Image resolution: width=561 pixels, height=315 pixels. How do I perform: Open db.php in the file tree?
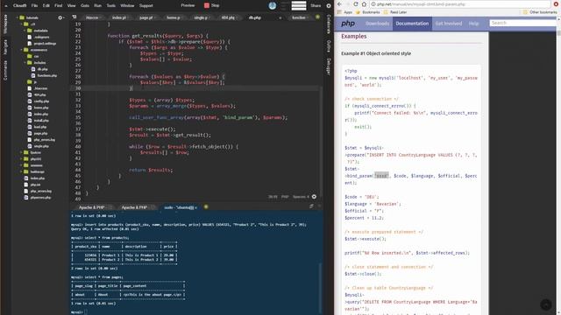[x=43, y=69]
